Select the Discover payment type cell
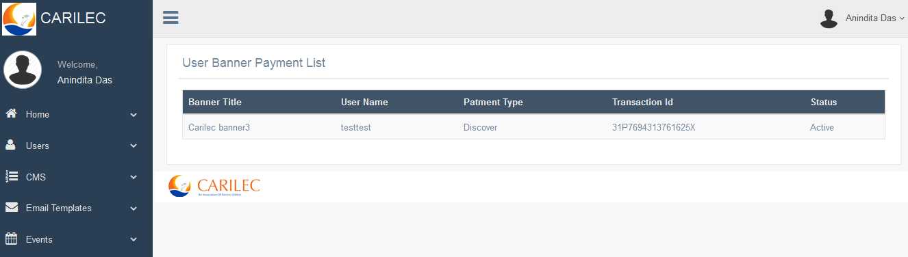The image size is (908, 257). [481, 127]
